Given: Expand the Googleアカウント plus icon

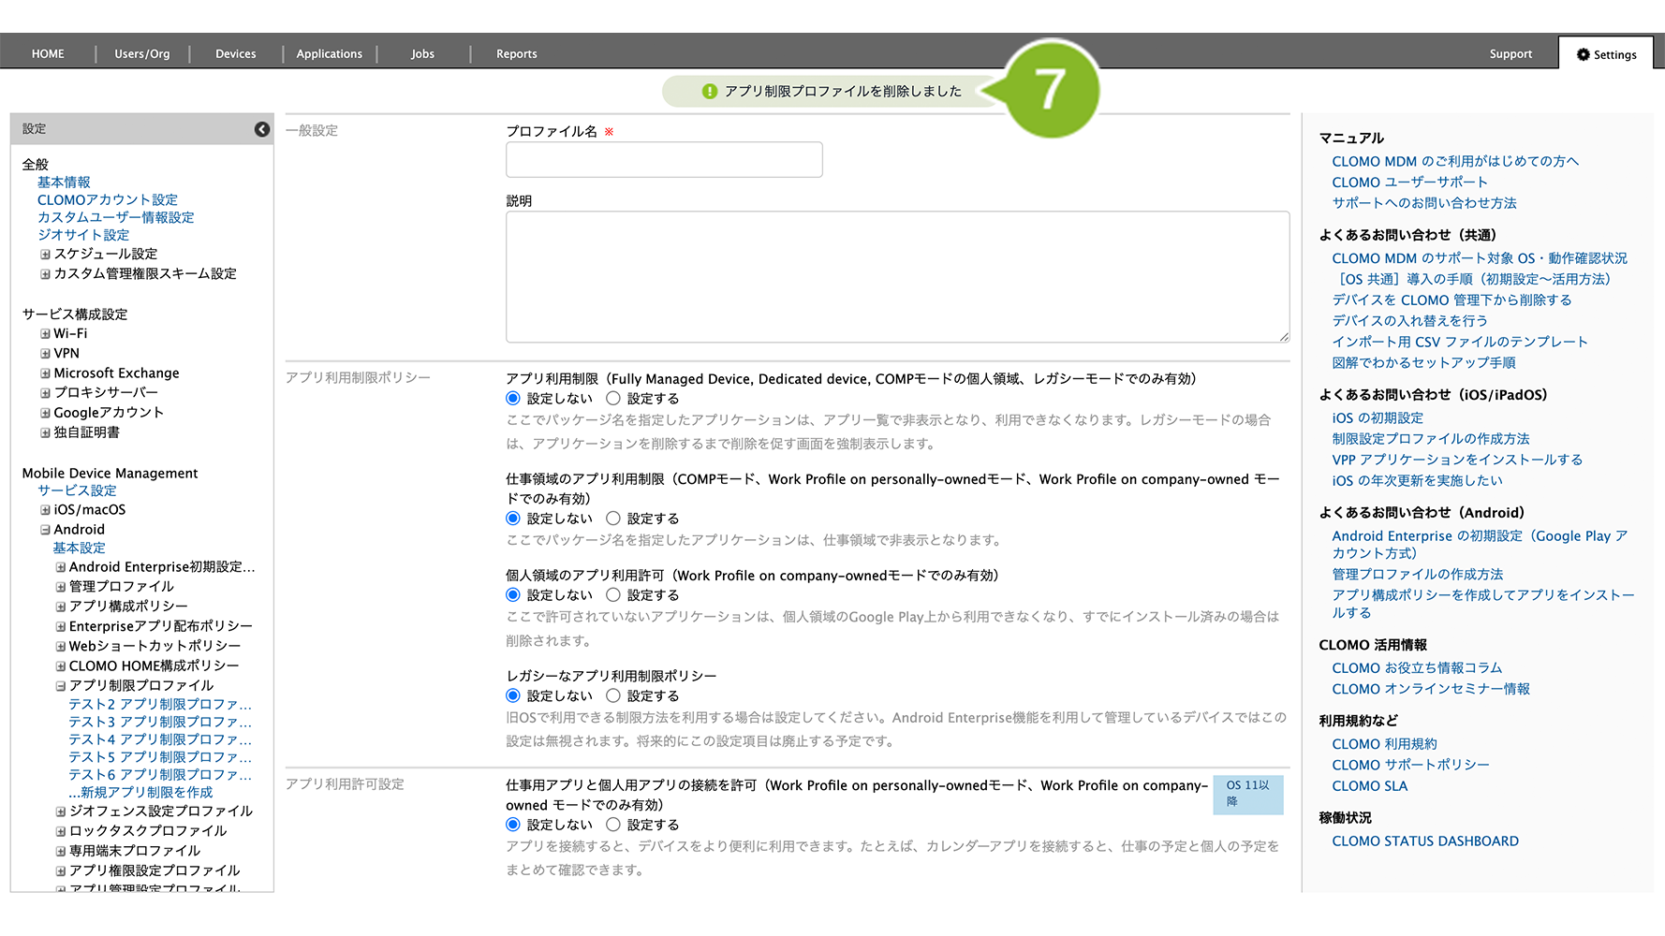Looking at the screenshot, I should pos(45,413).
